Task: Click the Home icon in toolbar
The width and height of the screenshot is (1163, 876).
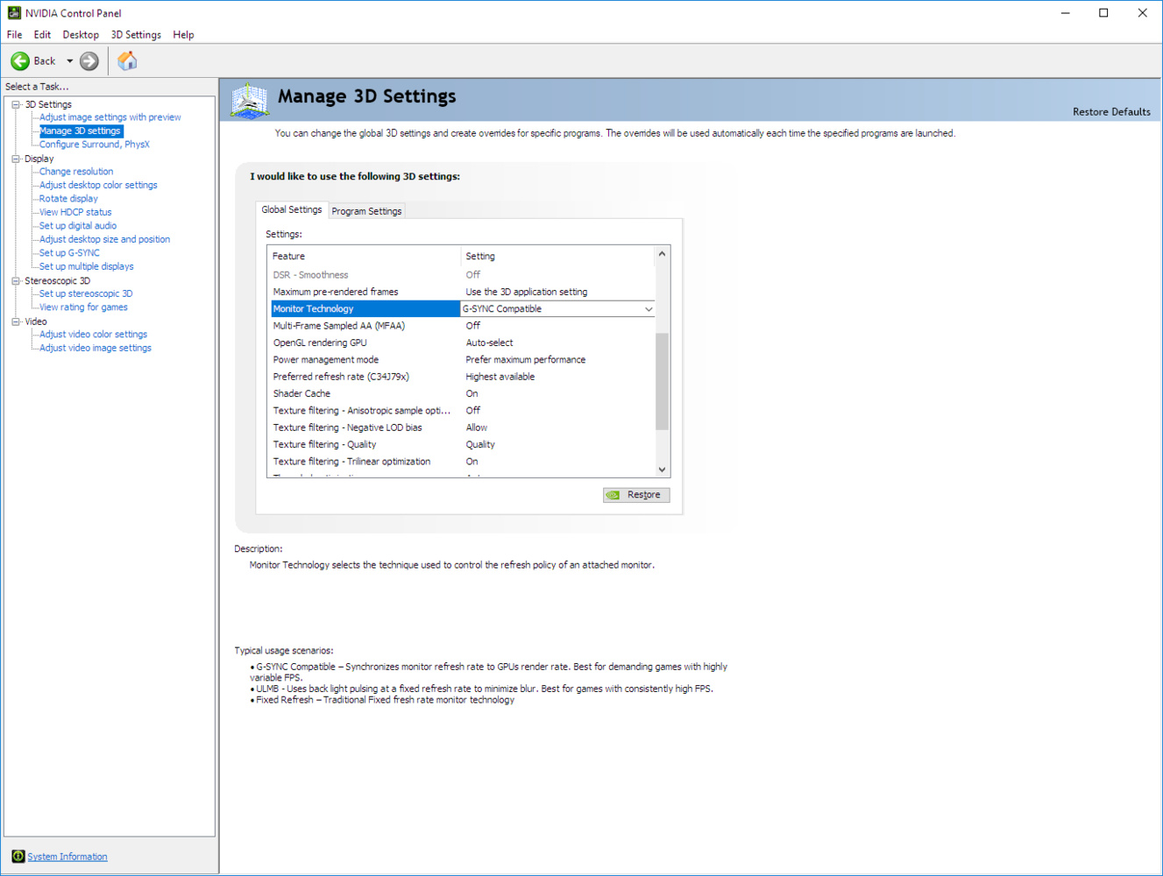Action: (127, 61)
